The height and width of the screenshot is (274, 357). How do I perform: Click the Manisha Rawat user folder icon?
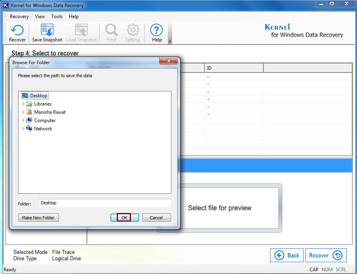click(x=29, y=112)
